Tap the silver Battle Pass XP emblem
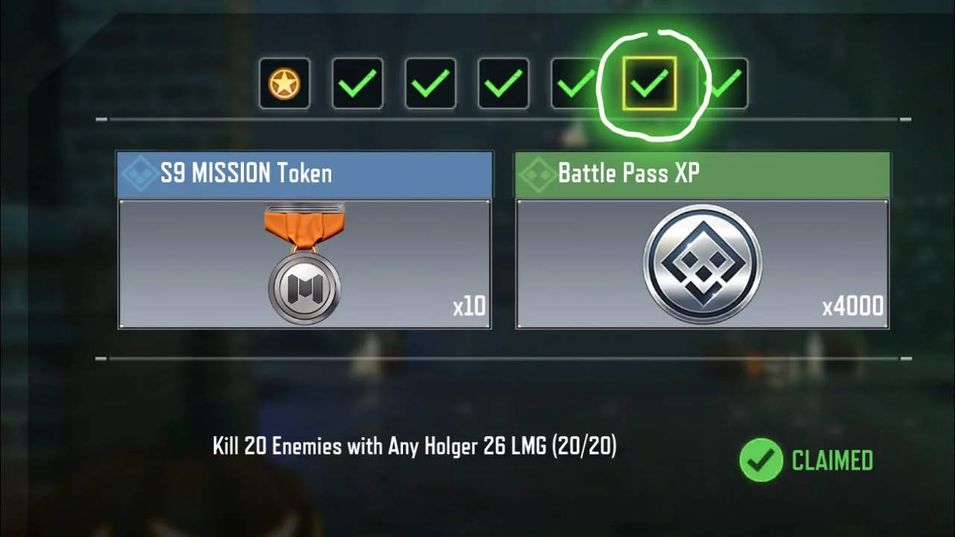 click(701, 264)
